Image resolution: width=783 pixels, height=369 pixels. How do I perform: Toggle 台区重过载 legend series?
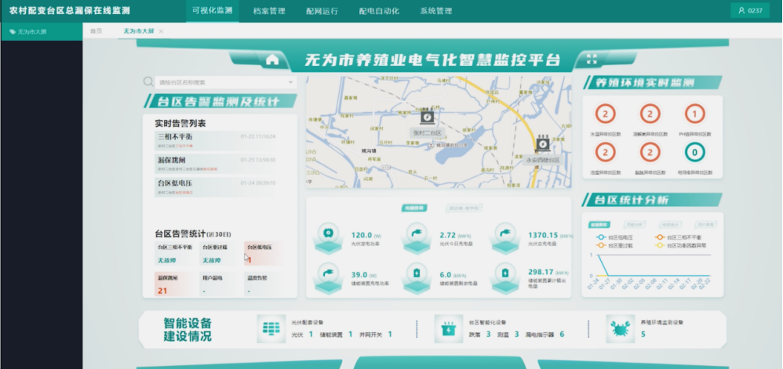[617, 245]
